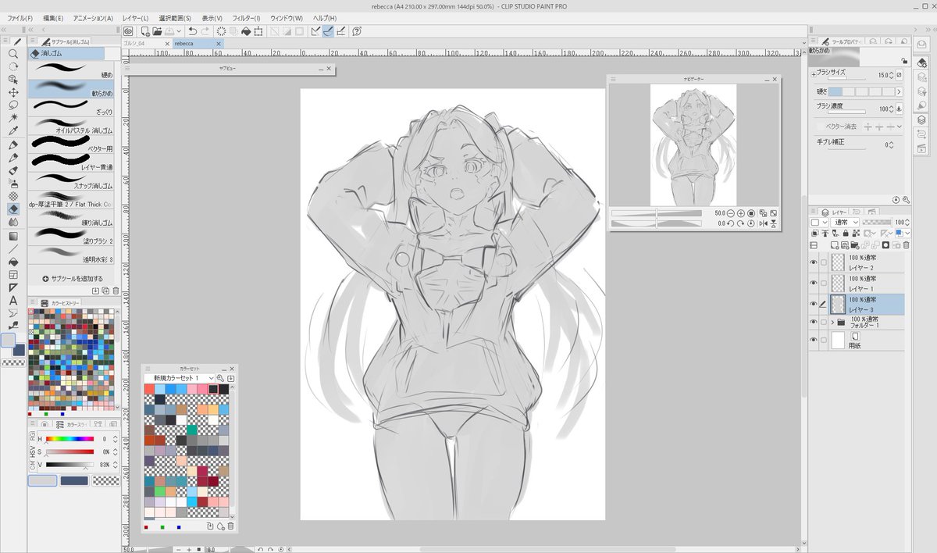Click the Undo arrow in command bar
937x553 pixels.
click(192, 30)
